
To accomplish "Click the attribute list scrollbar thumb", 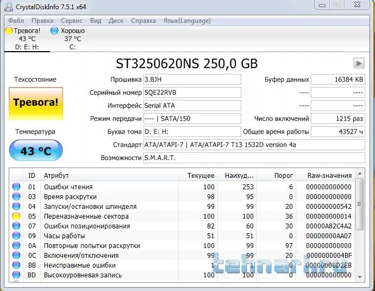I will [x=359, y=204].
